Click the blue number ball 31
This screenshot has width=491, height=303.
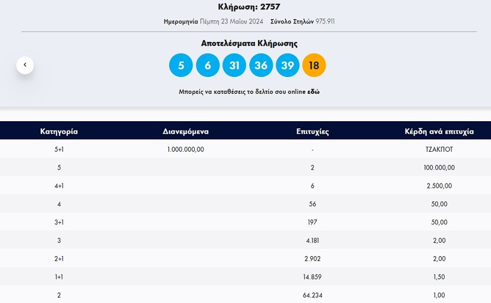click(234, 65)
